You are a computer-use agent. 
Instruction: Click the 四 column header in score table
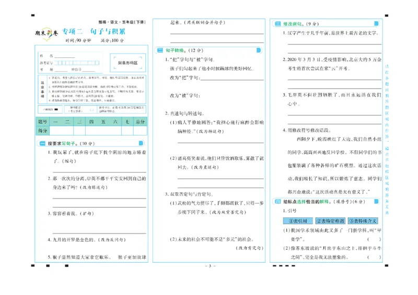point(91,121)
